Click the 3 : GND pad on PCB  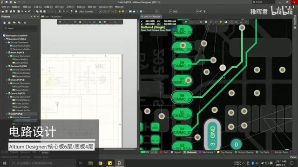click(212, 135)
